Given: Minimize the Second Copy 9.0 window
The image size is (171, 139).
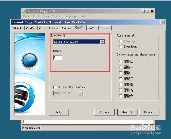Looking at the screenshot, I should pos(142,11).
